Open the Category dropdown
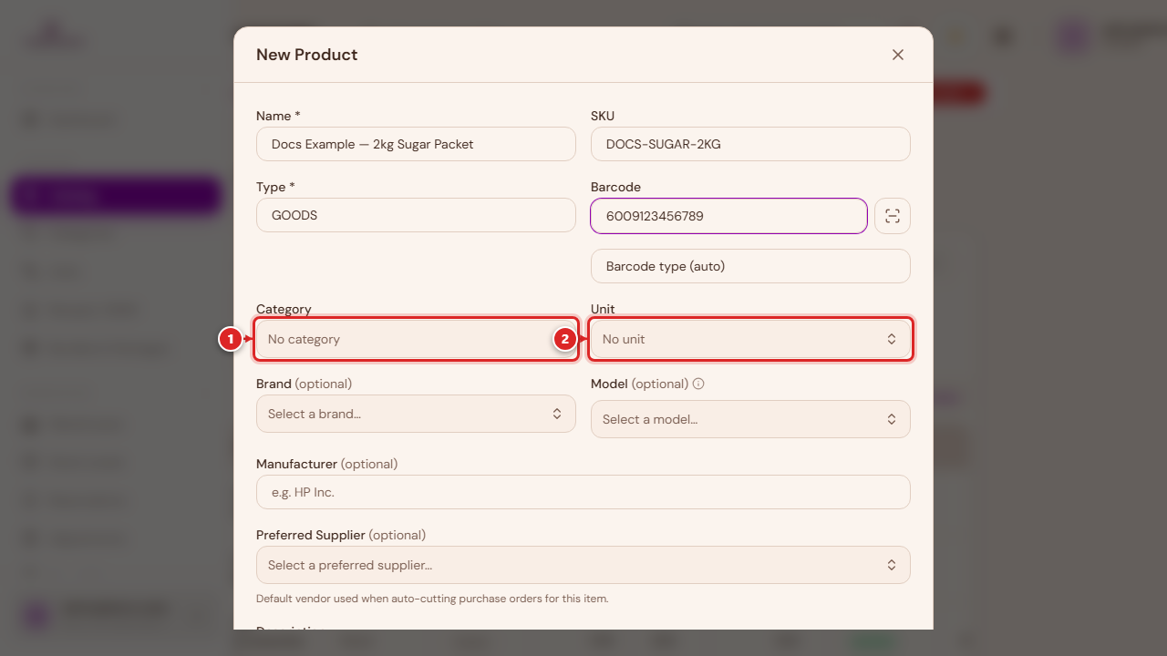The height and width of the screenshot is (656, 1167). [416, 339]
